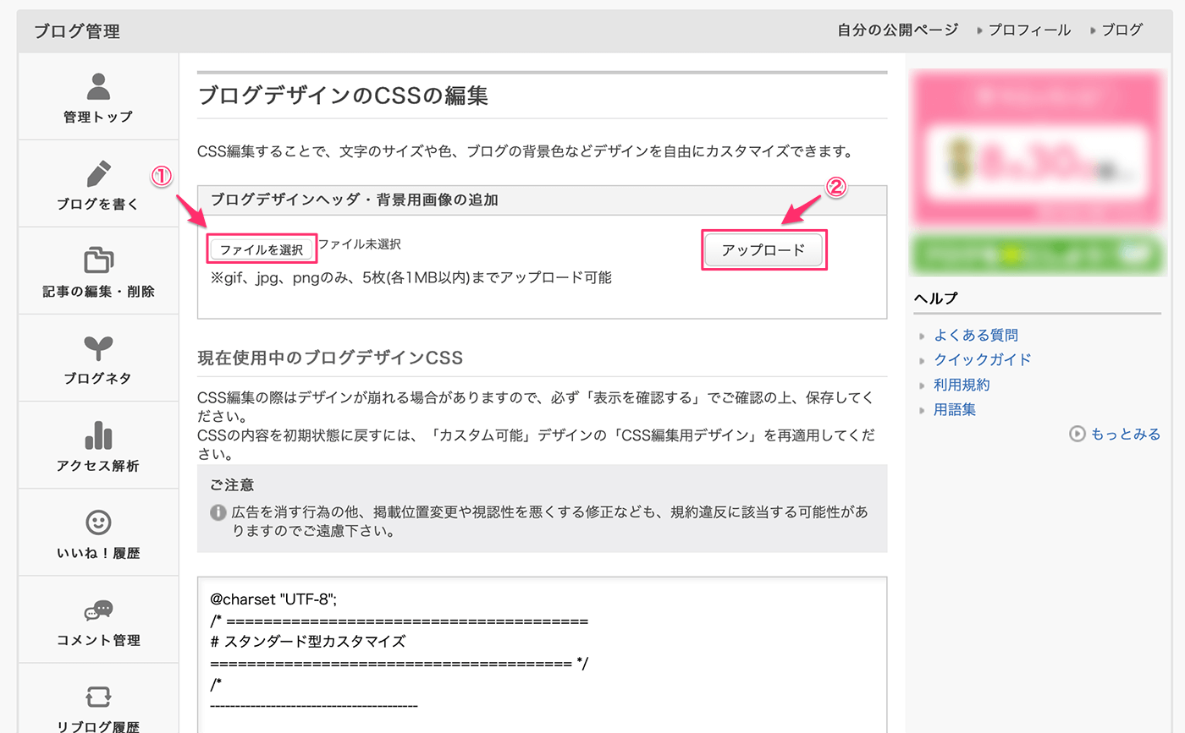Open 利用規約 help link
Screen dimensions: 1185x733
pyautogui.click(x=962, y=385)
